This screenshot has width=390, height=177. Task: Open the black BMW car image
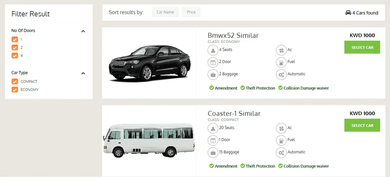tap(150, 63)
